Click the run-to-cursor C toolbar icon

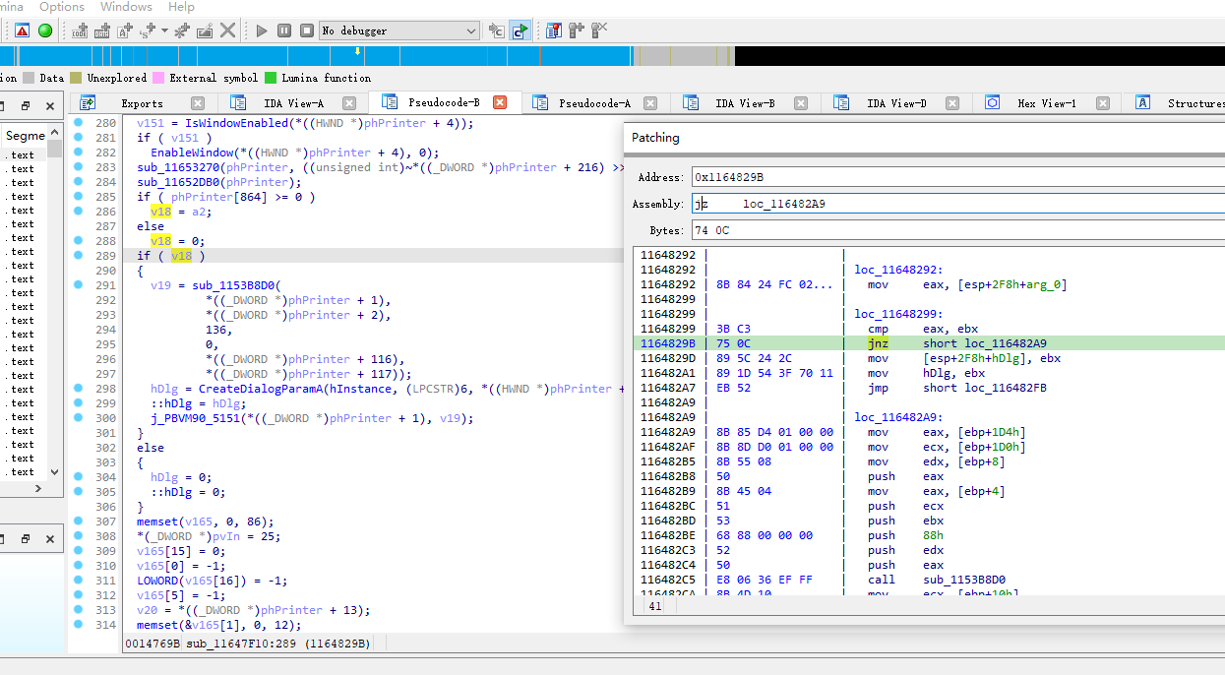(497, 31)
